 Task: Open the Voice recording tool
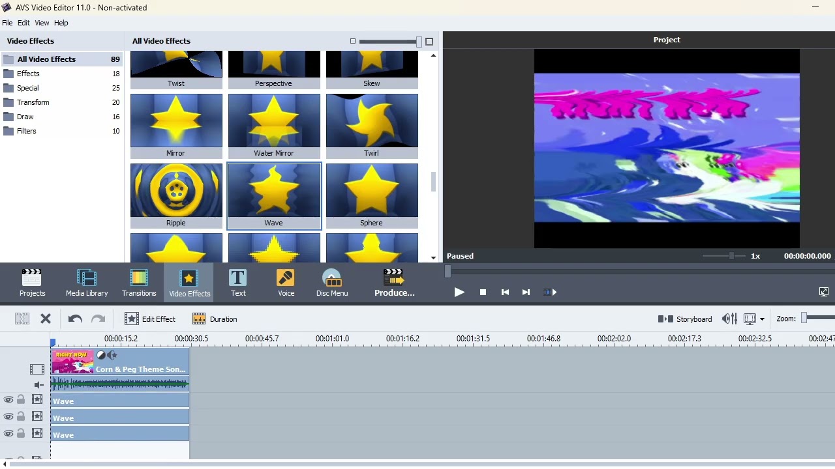286,283
